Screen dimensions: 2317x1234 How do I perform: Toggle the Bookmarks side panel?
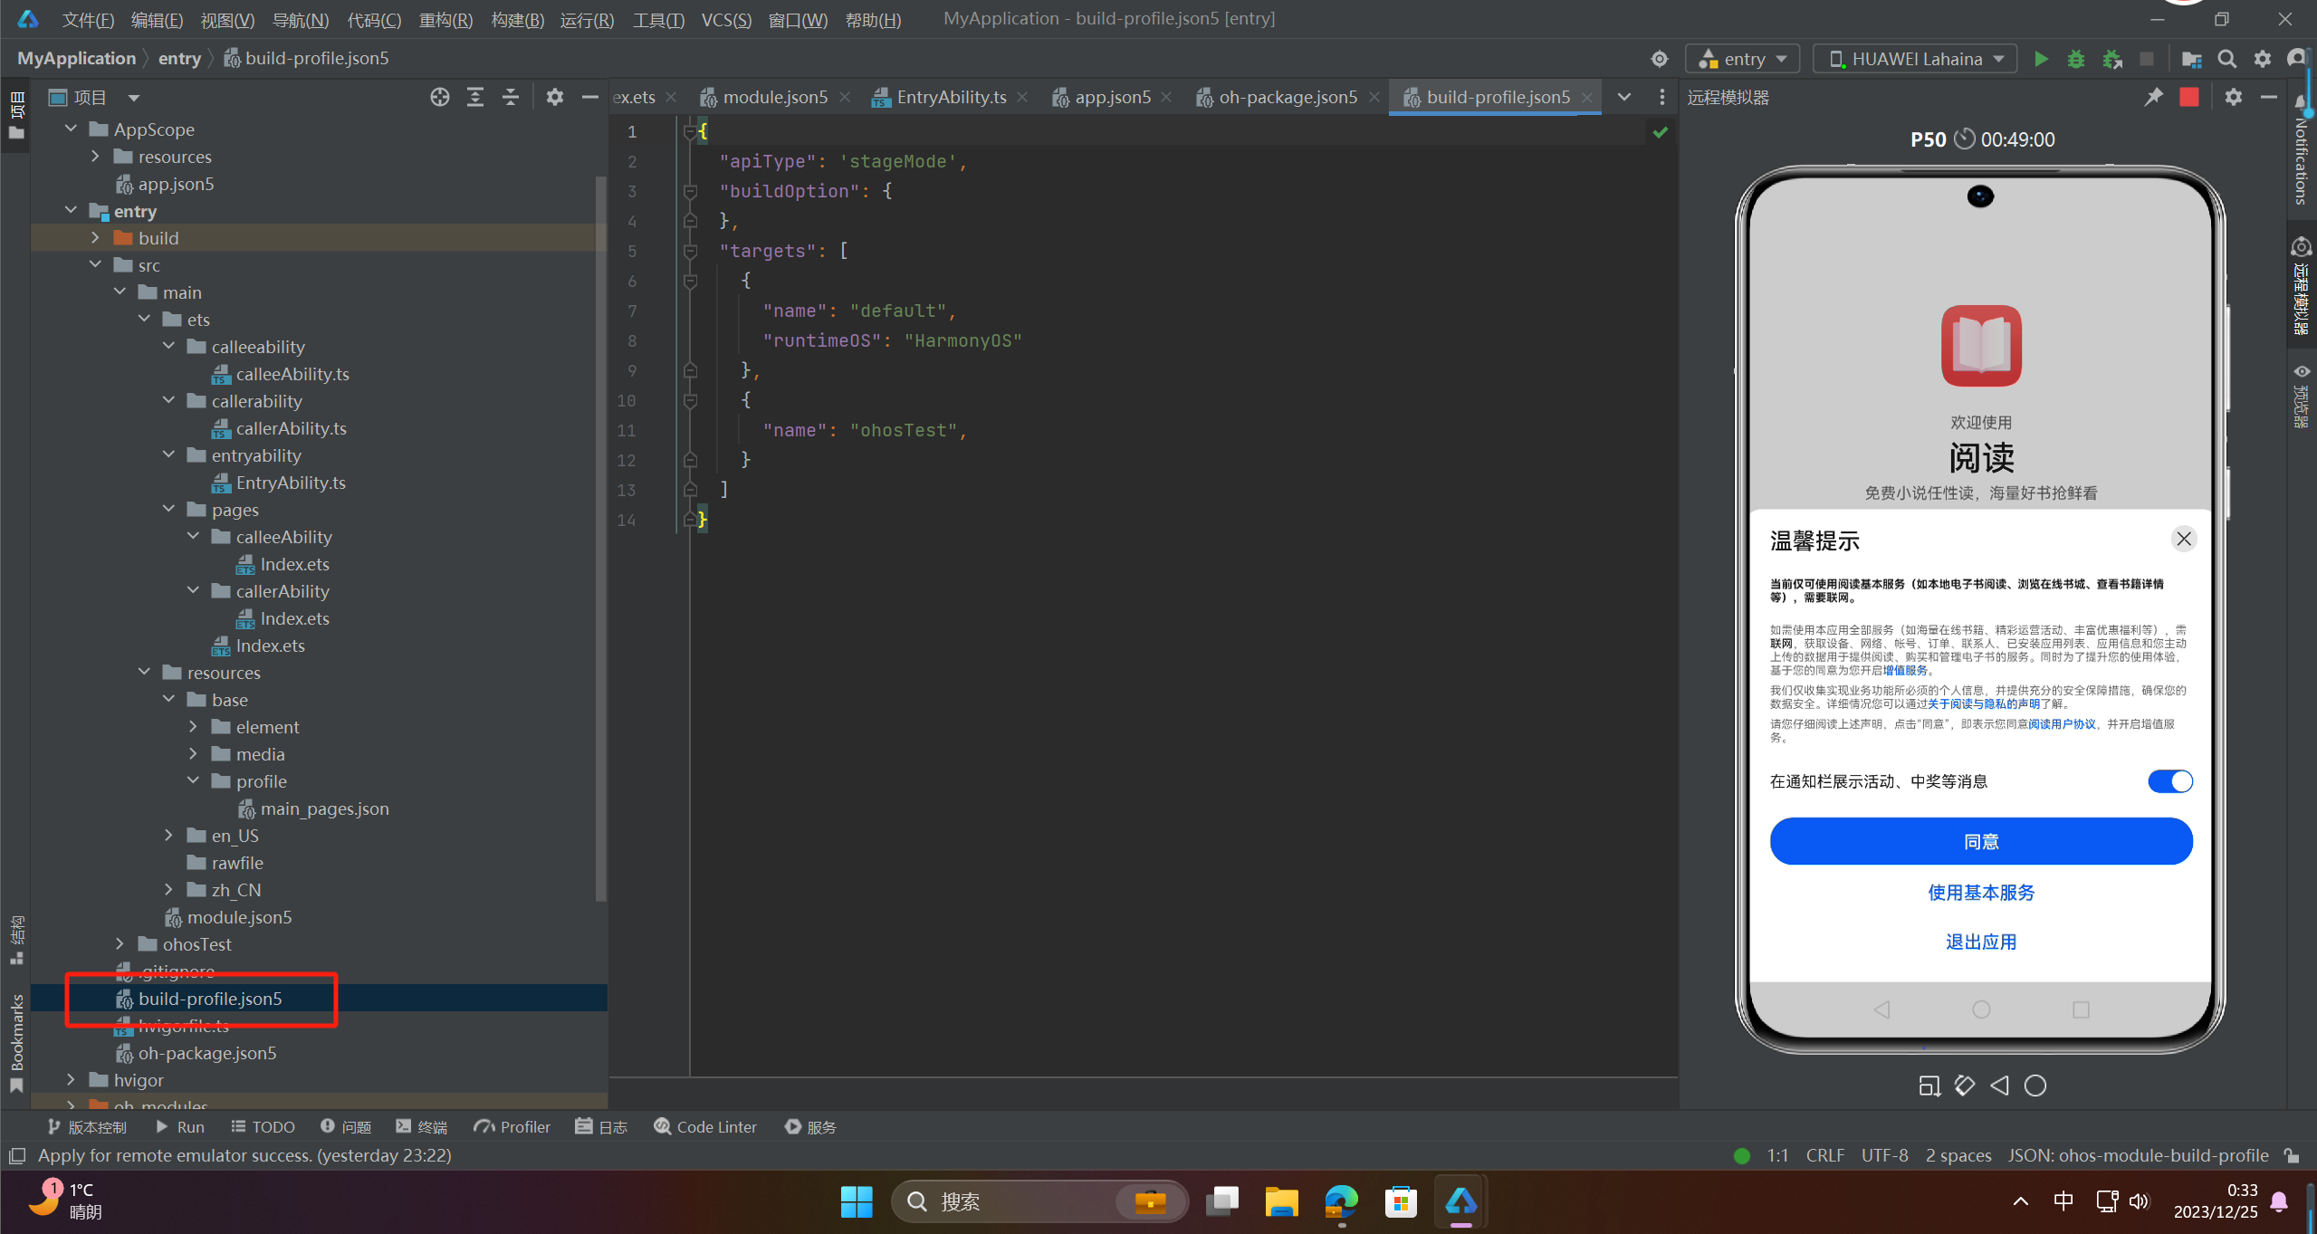tap(16, 1043)
